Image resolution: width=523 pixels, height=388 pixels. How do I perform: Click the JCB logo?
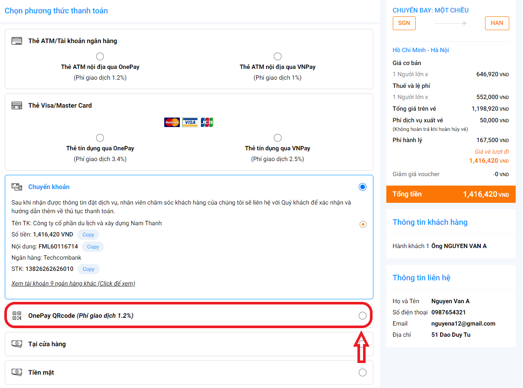pyautogui.click(x=207, y=122)
